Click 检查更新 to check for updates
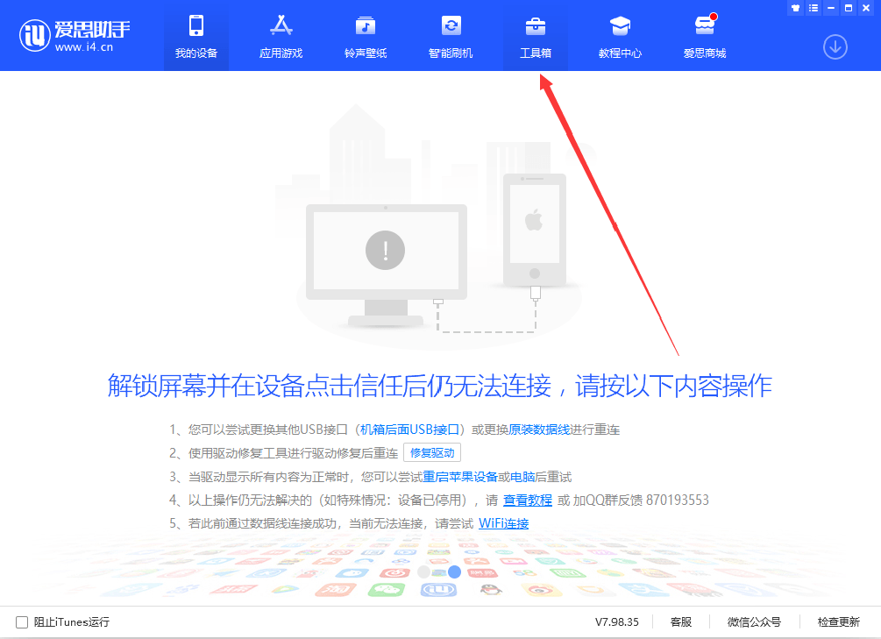This screenshot has width=881, height=639. (838, 621)
